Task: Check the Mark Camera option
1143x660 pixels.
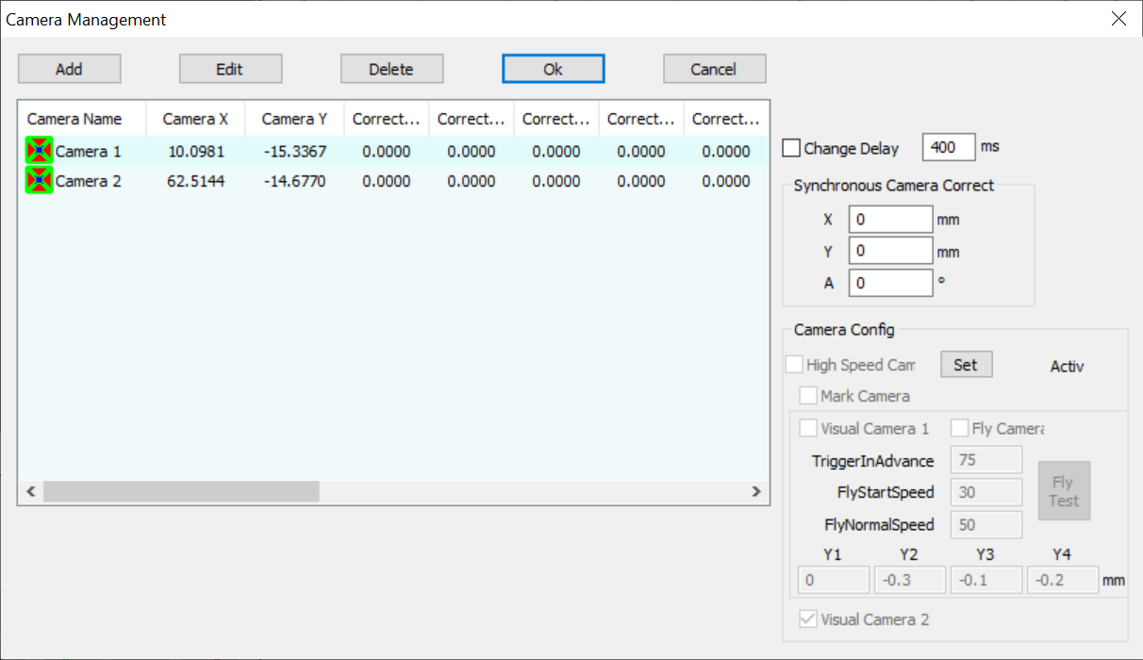Action: click(808, 395)
